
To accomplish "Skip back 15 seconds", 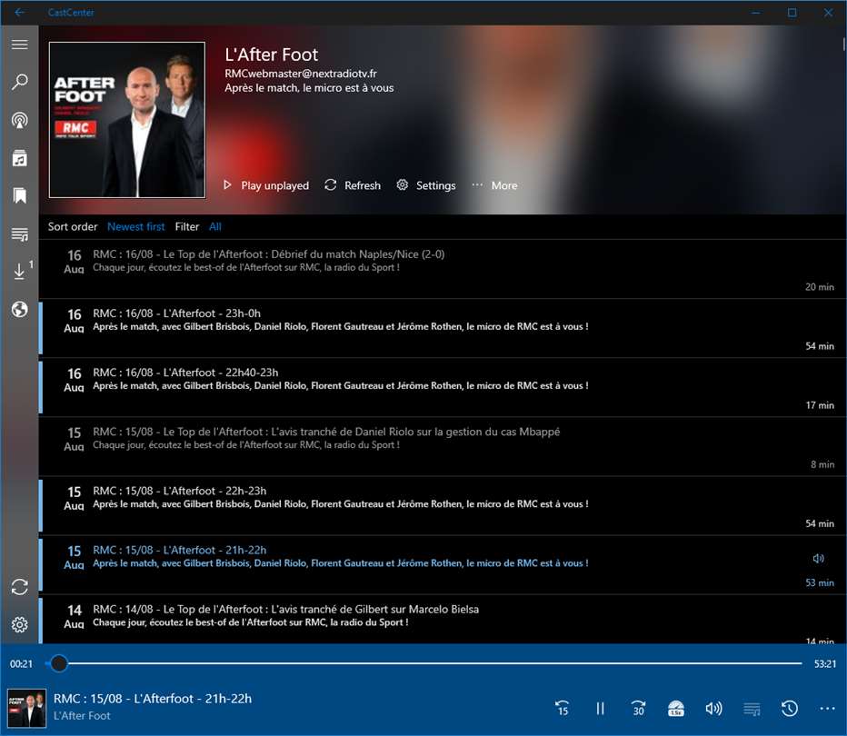I will tap(562, 708).
